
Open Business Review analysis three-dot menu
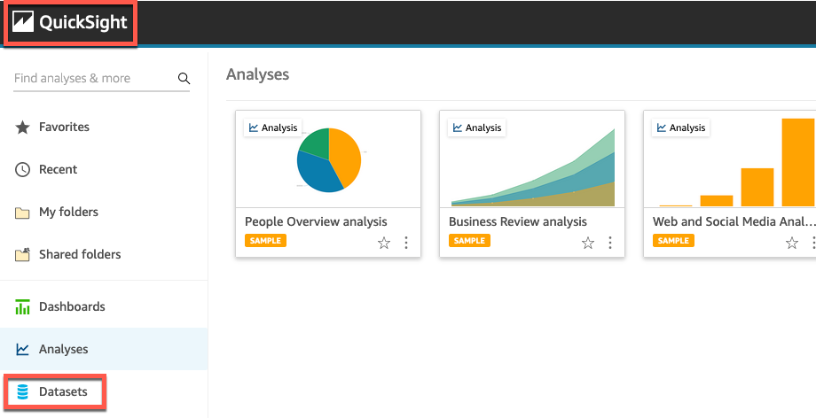[x=610, y=243]
